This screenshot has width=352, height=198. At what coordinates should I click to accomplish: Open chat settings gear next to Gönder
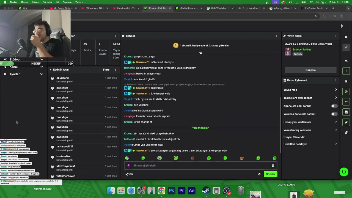[259, 174]
